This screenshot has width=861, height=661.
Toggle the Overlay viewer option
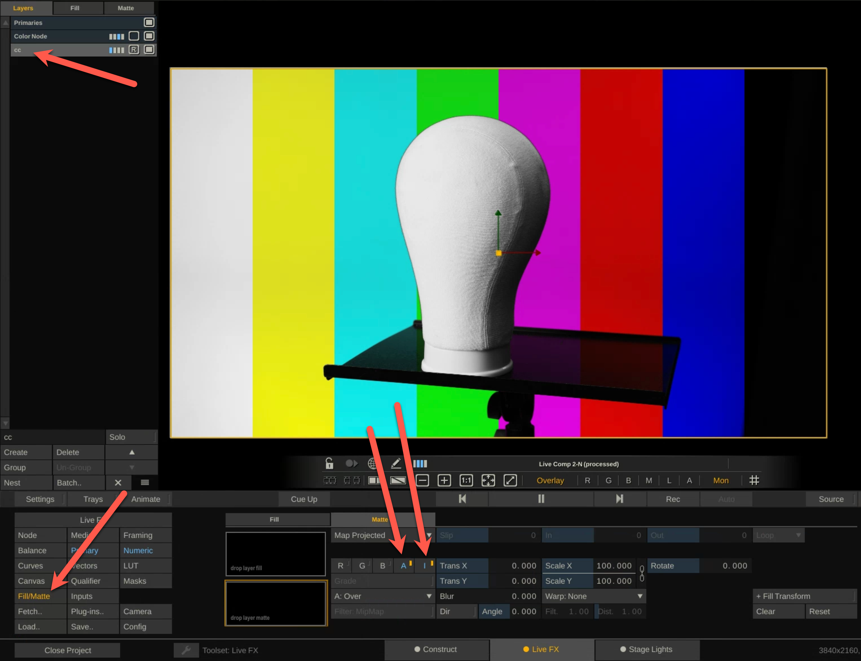coord(550,480)
